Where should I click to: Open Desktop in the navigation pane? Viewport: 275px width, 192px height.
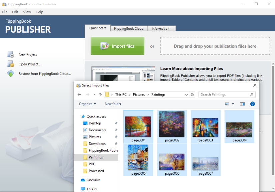coord(95,123)
